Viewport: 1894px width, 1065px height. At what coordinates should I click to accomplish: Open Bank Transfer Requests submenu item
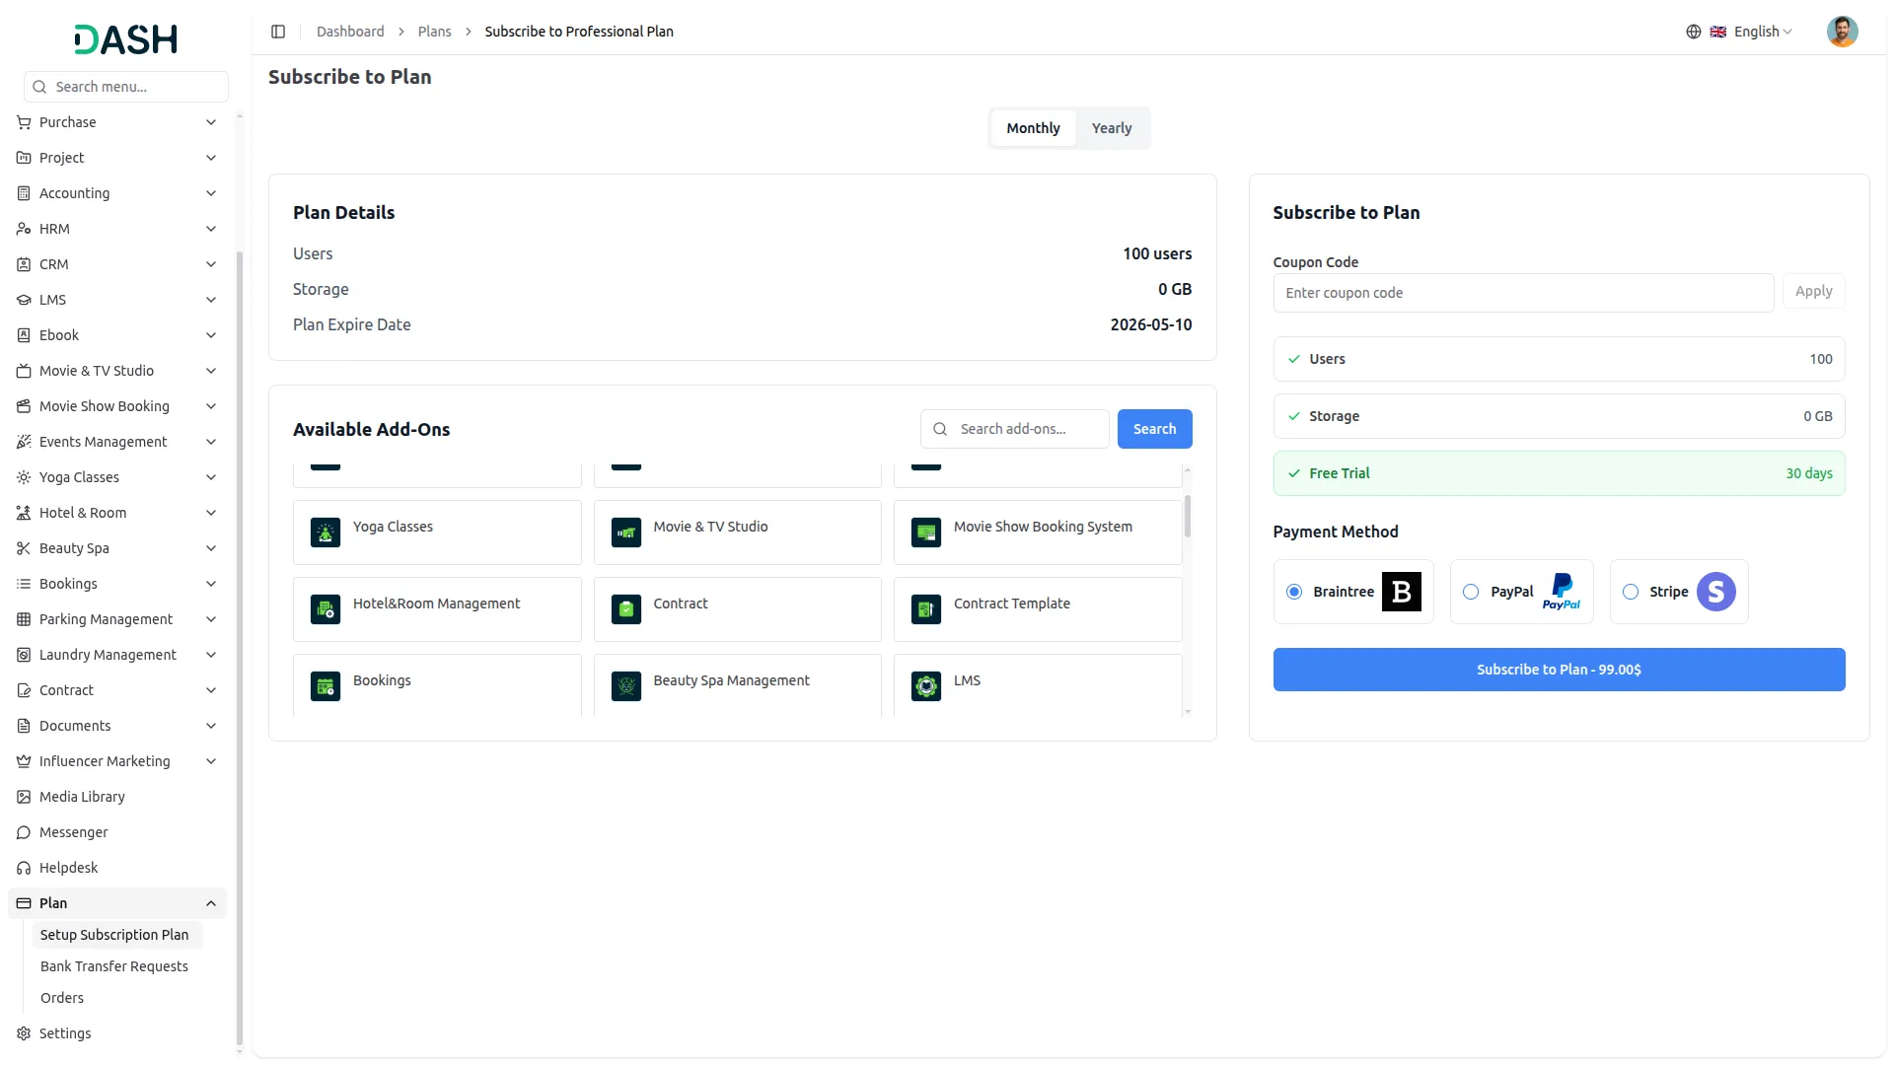[114, 966]
